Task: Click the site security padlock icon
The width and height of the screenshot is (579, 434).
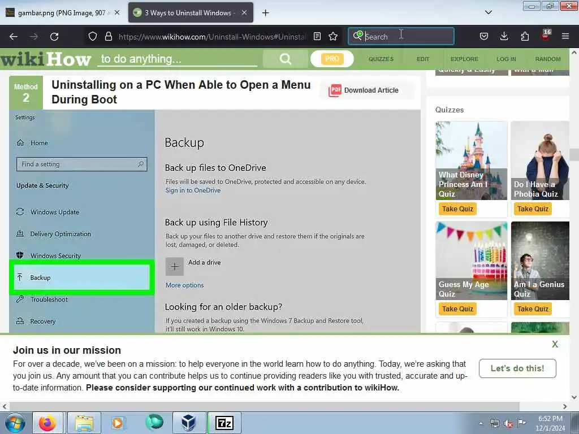Action: click(x=108, y=36)
